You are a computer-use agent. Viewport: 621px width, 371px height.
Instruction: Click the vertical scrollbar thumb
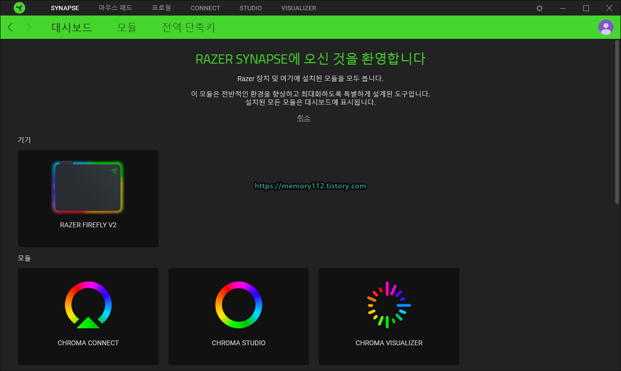tap(617, 122)
